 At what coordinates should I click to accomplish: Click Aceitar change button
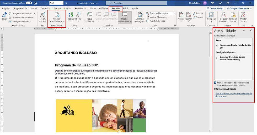(181, 17)
